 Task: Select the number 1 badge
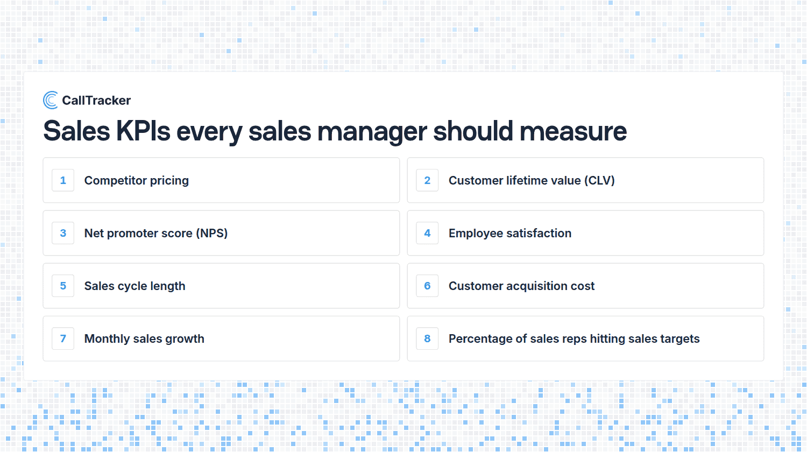(x=63, y=180)
